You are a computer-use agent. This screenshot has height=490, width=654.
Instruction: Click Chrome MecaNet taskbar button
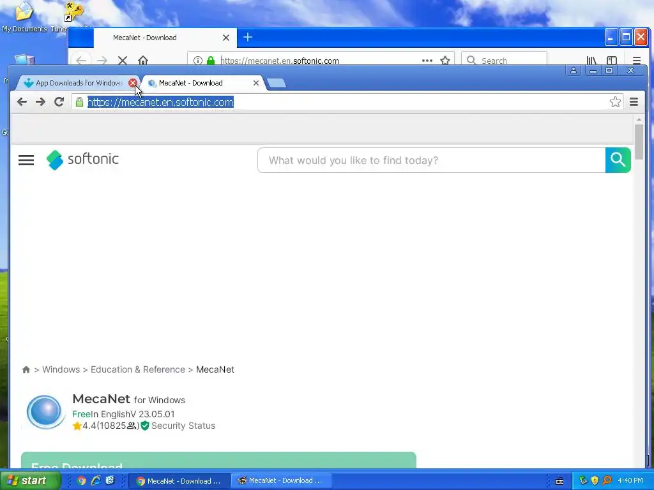pyautogui.click(x=179, y=481)
